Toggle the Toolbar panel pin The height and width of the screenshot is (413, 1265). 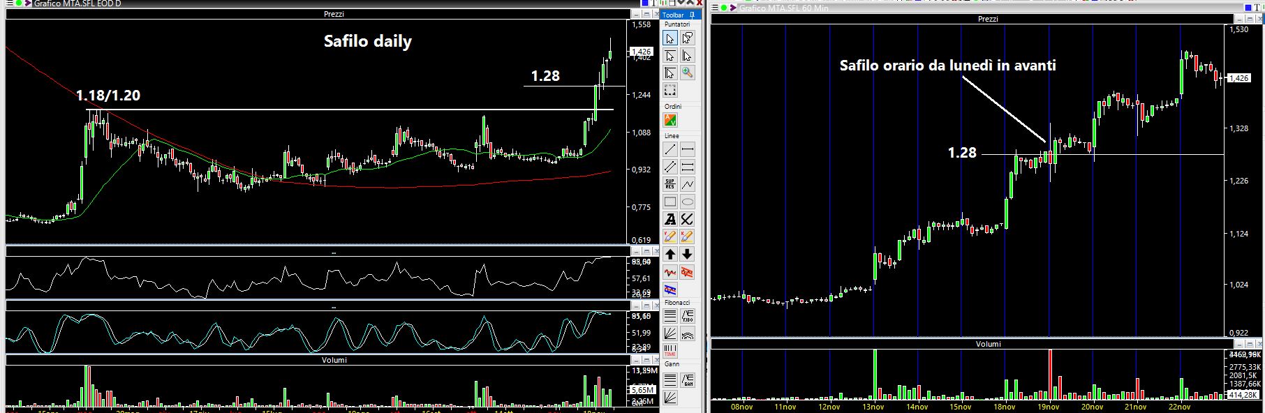(x=692, y=15)
